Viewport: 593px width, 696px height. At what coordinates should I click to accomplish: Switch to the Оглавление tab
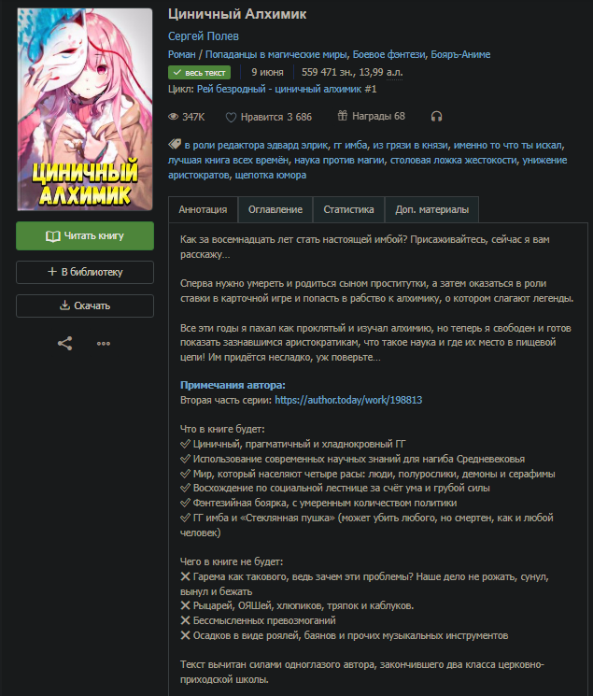click(275, 209)
